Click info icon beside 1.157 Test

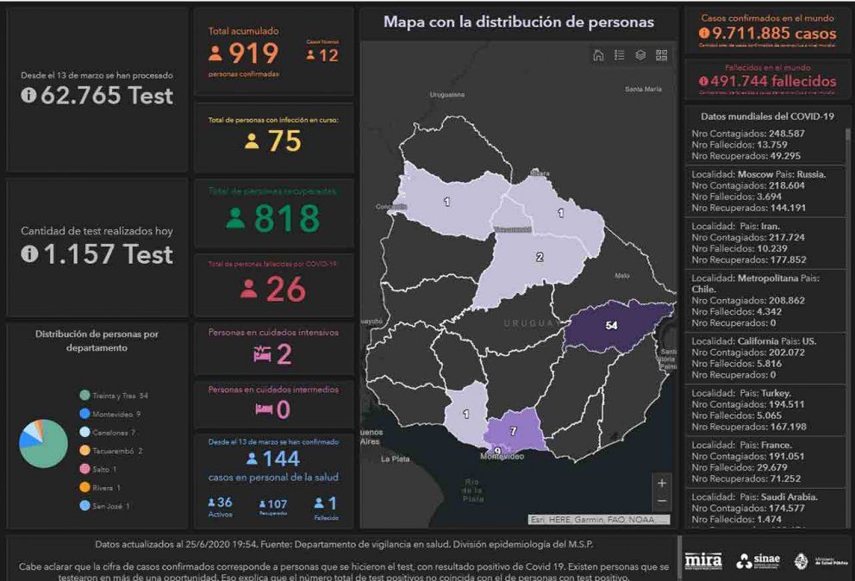[x=28, y=254]
